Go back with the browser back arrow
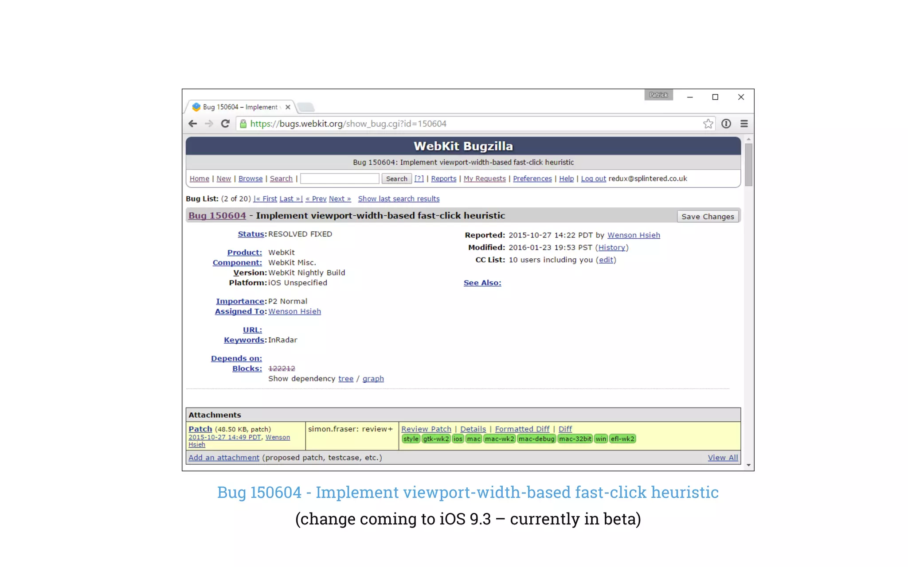Image resolution: width=908 pixels, height=567 pixels. tap(192, 124)
